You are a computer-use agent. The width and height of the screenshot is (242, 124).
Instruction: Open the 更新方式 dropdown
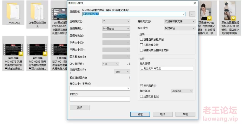coord(180,21)
